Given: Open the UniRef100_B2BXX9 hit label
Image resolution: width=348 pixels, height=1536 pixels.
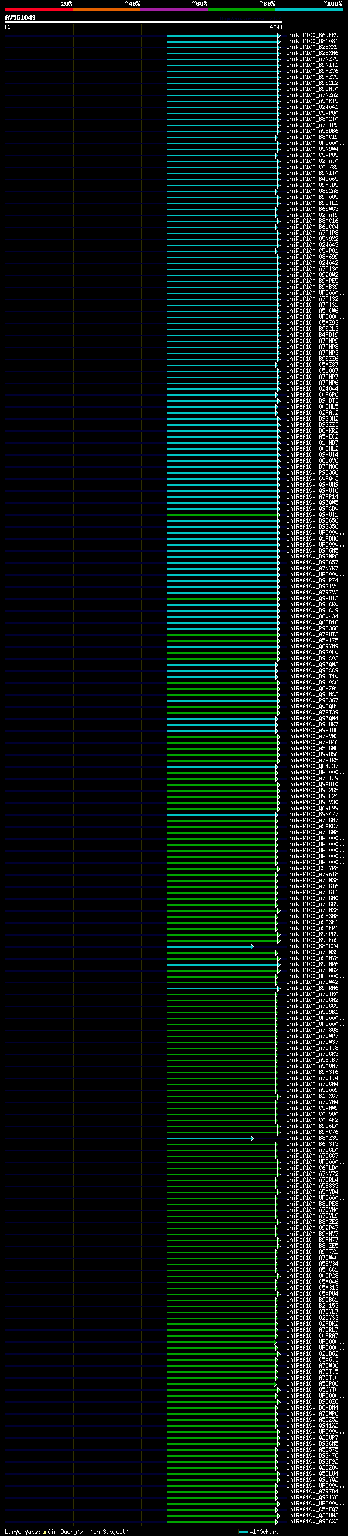Looking at the screenshot, I should point(312,47).
